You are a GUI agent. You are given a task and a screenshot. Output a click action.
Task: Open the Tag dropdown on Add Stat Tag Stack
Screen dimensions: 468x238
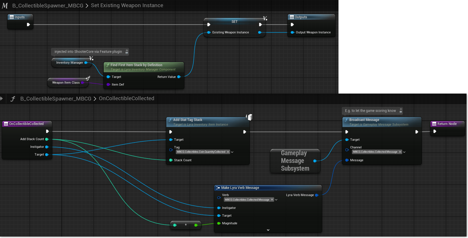[232, 152]
